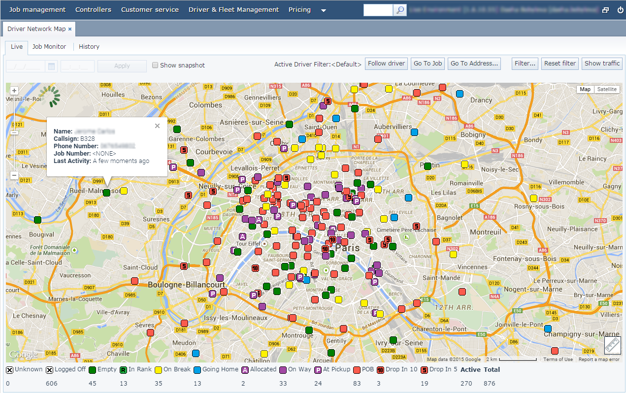This screenshot has height=393, width=626.
Task: Open the Controllers menu
Action: pos(93,9)
